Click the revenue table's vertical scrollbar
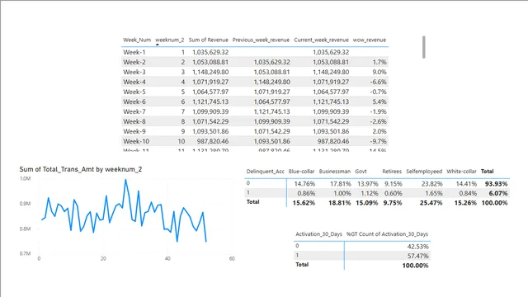This screenshot has width=528, height=297. (x=423, y=47)
